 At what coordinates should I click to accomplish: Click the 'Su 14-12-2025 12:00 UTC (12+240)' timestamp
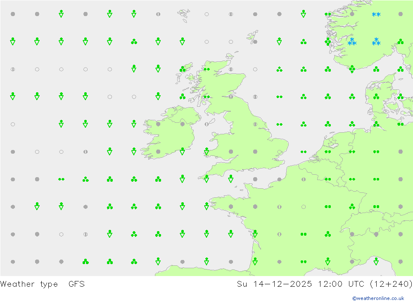(x=325, y=284)
